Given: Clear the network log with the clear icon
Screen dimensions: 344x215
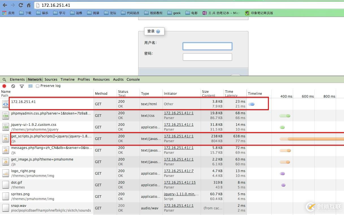Looking at the screenshot, I should [x=13, y=86].
